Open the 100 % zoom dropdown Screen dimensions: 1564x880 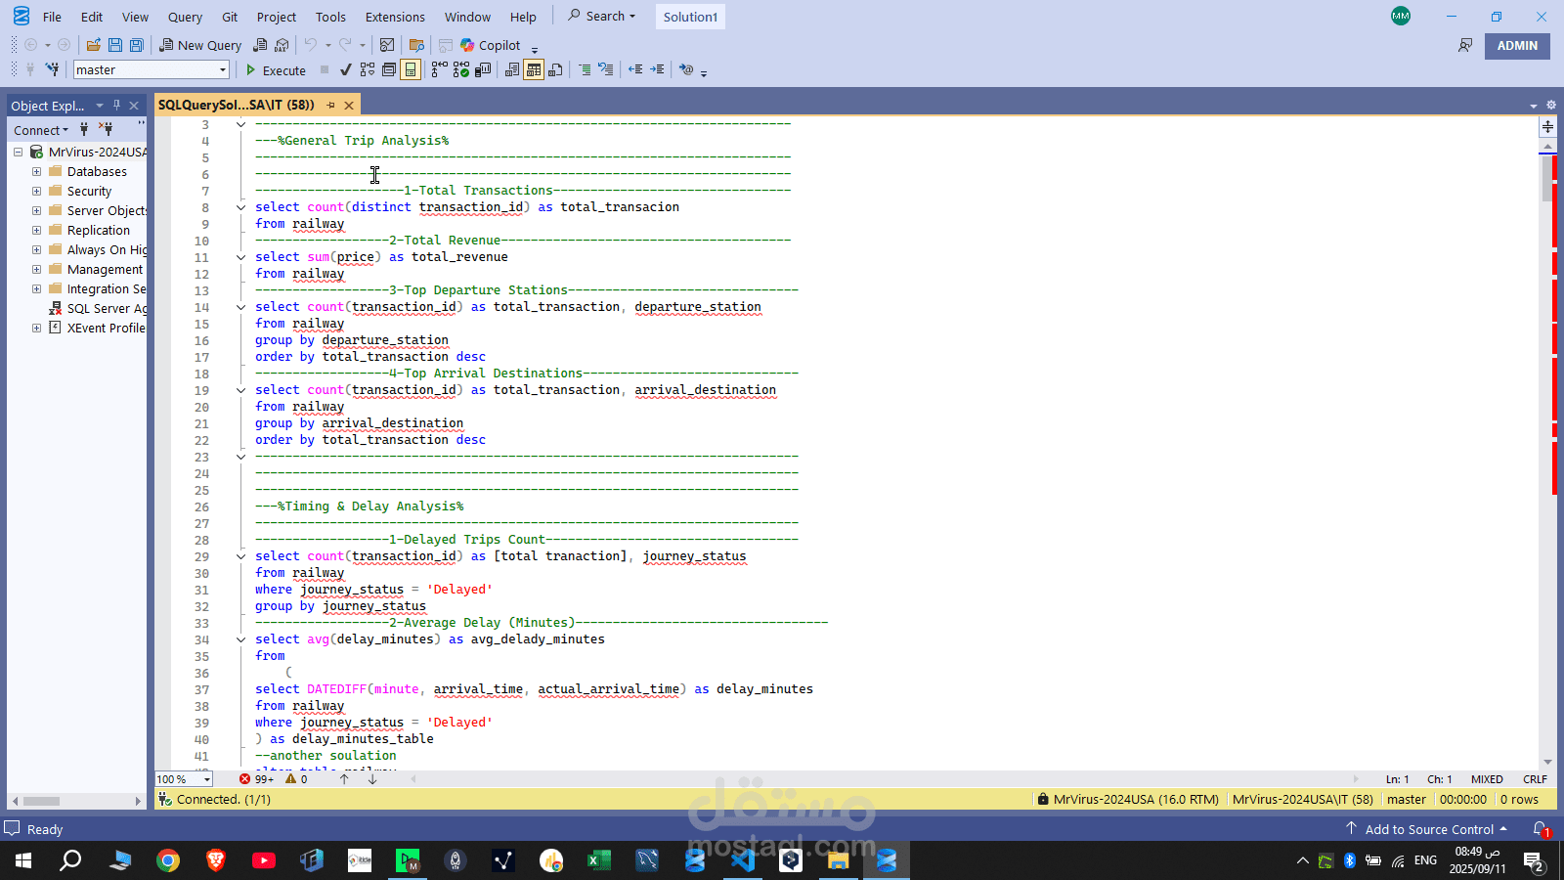(207, 779)
